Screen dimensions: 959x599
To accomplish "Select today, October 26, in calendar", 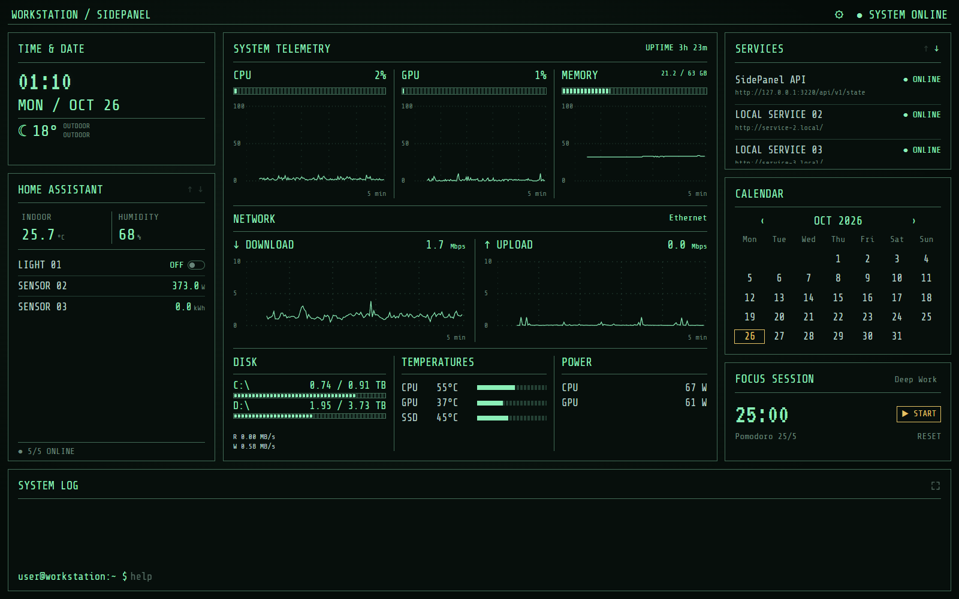I will 749,337.
